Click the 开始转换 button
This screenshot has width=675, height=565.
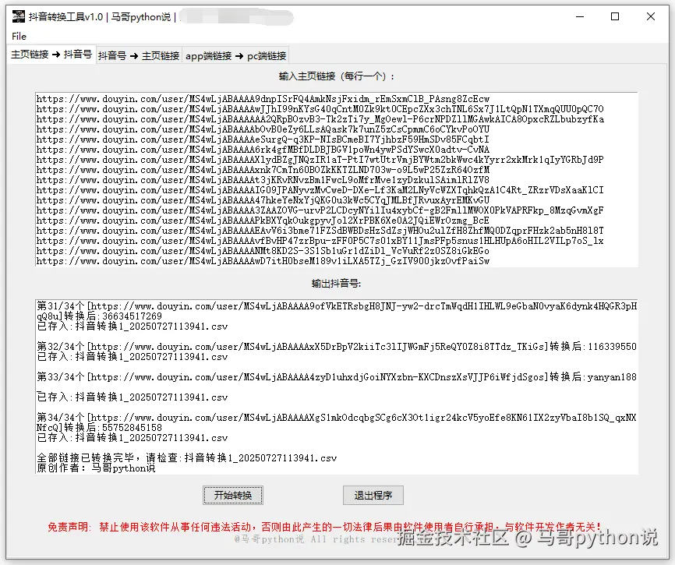coord(232,494)
